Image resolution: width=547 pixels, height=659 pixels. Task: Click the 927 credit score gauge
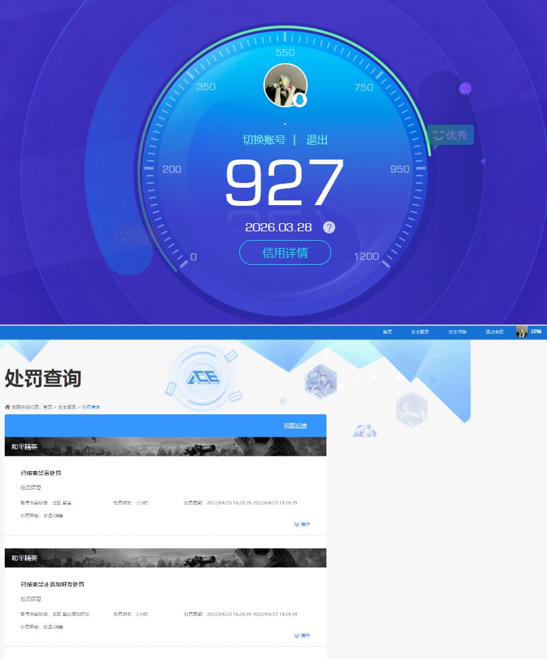285,182
